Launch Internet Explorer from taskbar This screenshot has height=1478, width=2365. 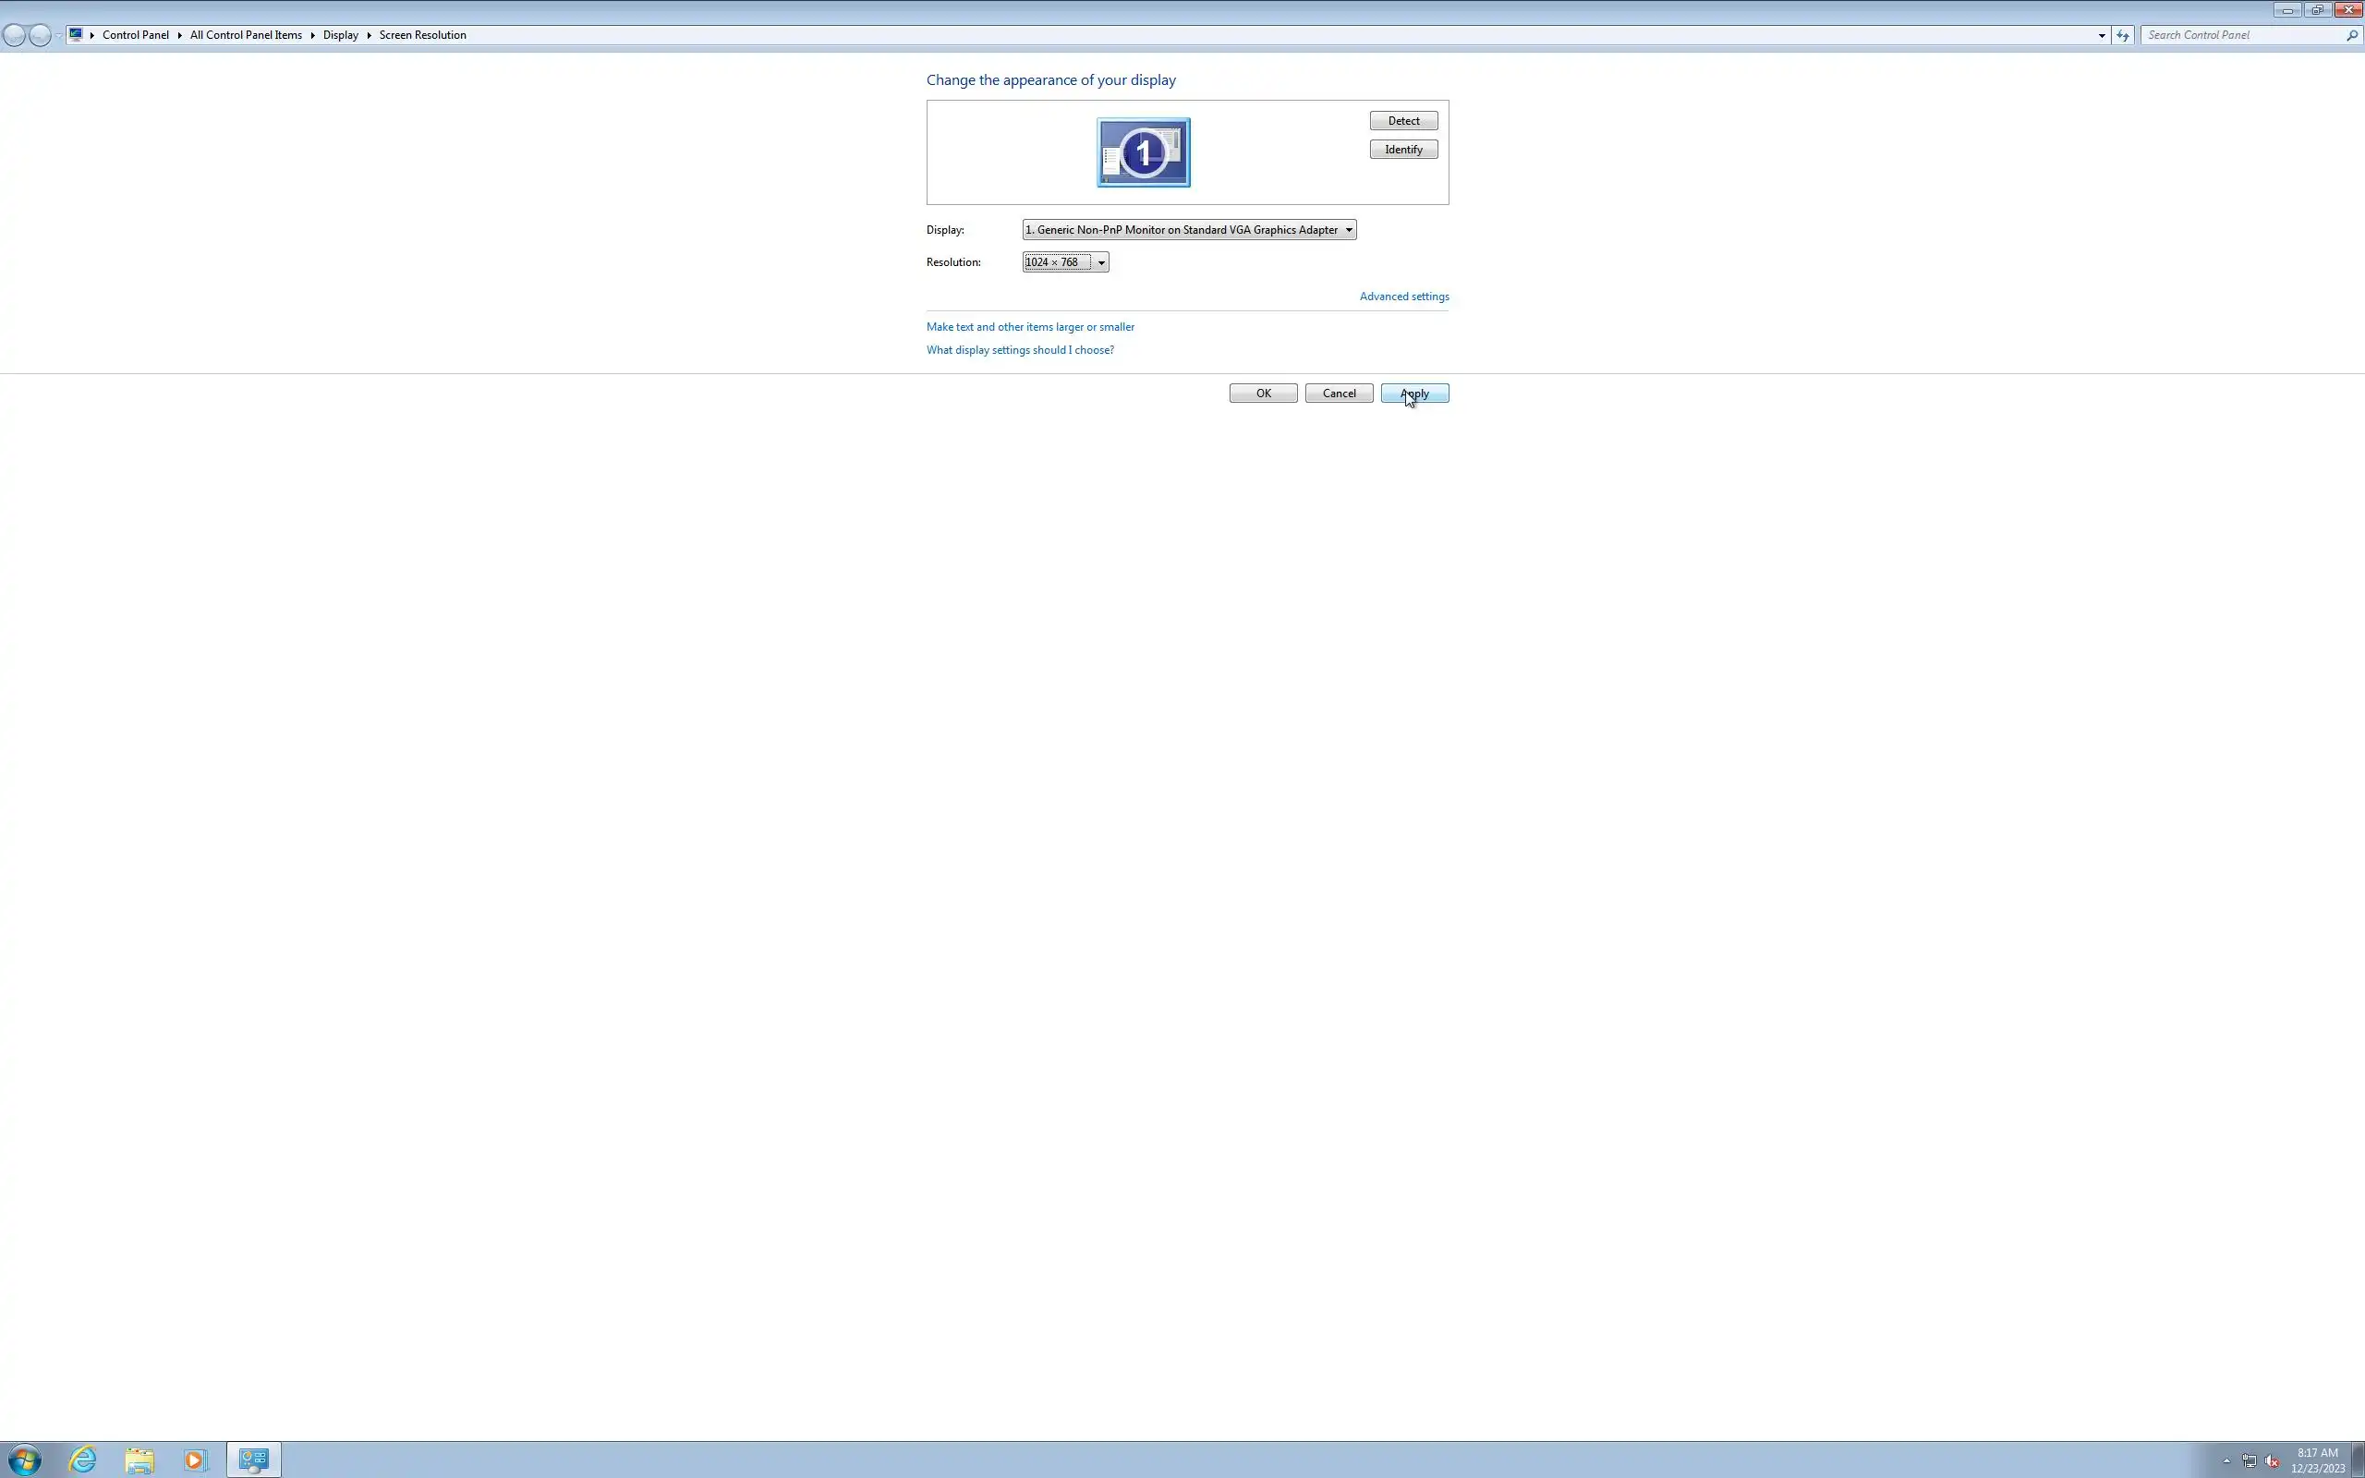[x=83, y=1460]
